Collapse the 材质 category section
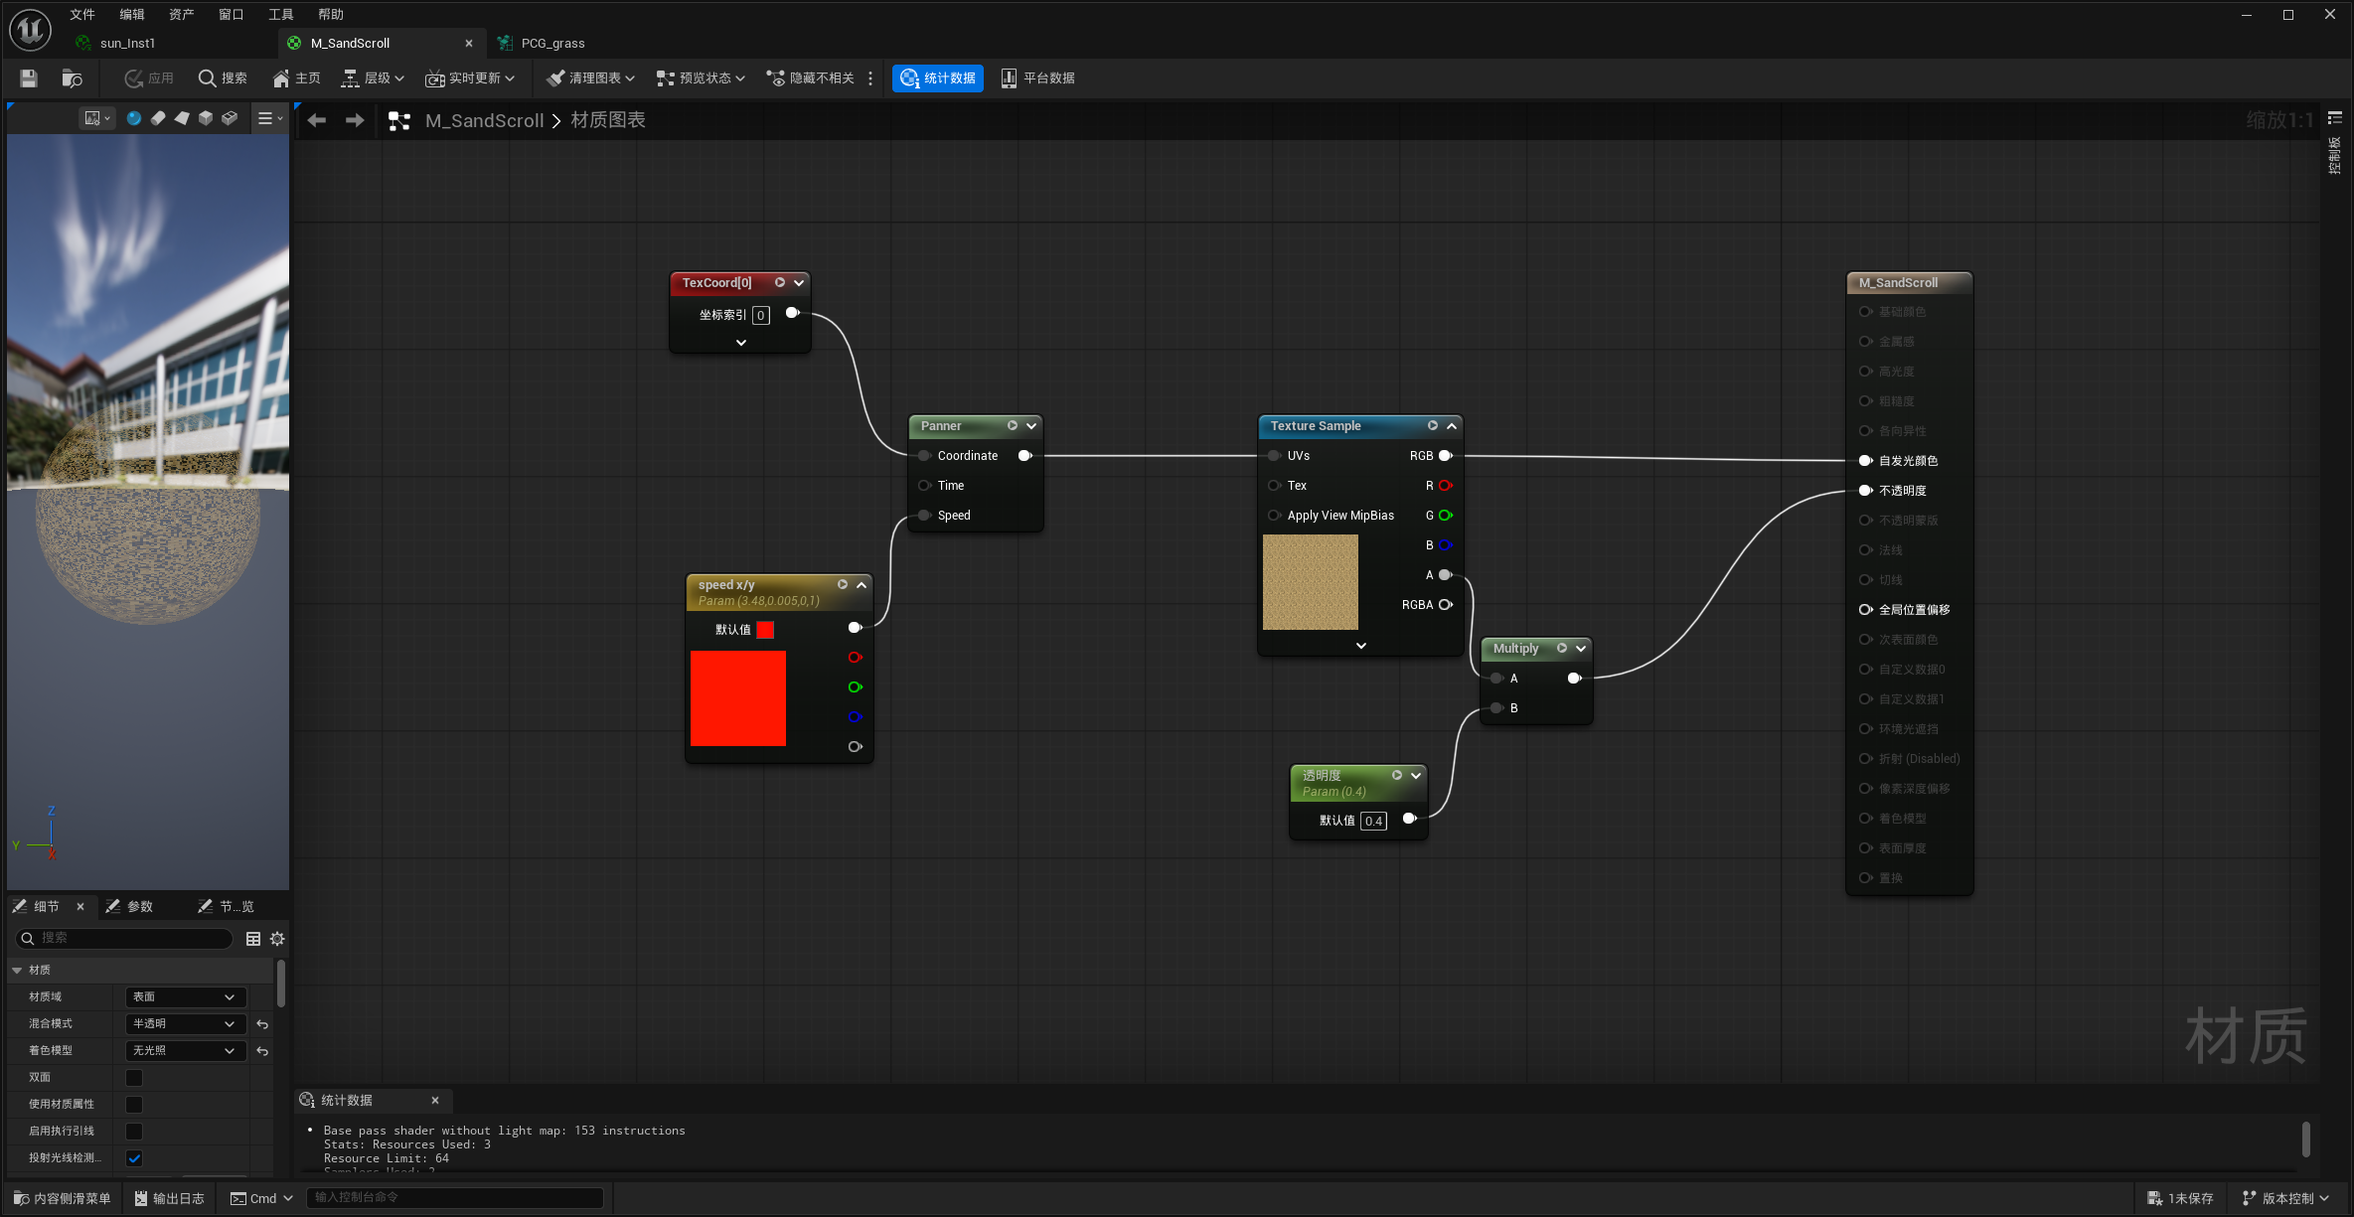The height and width of the screenshot is (1217, 2354). 17,971
